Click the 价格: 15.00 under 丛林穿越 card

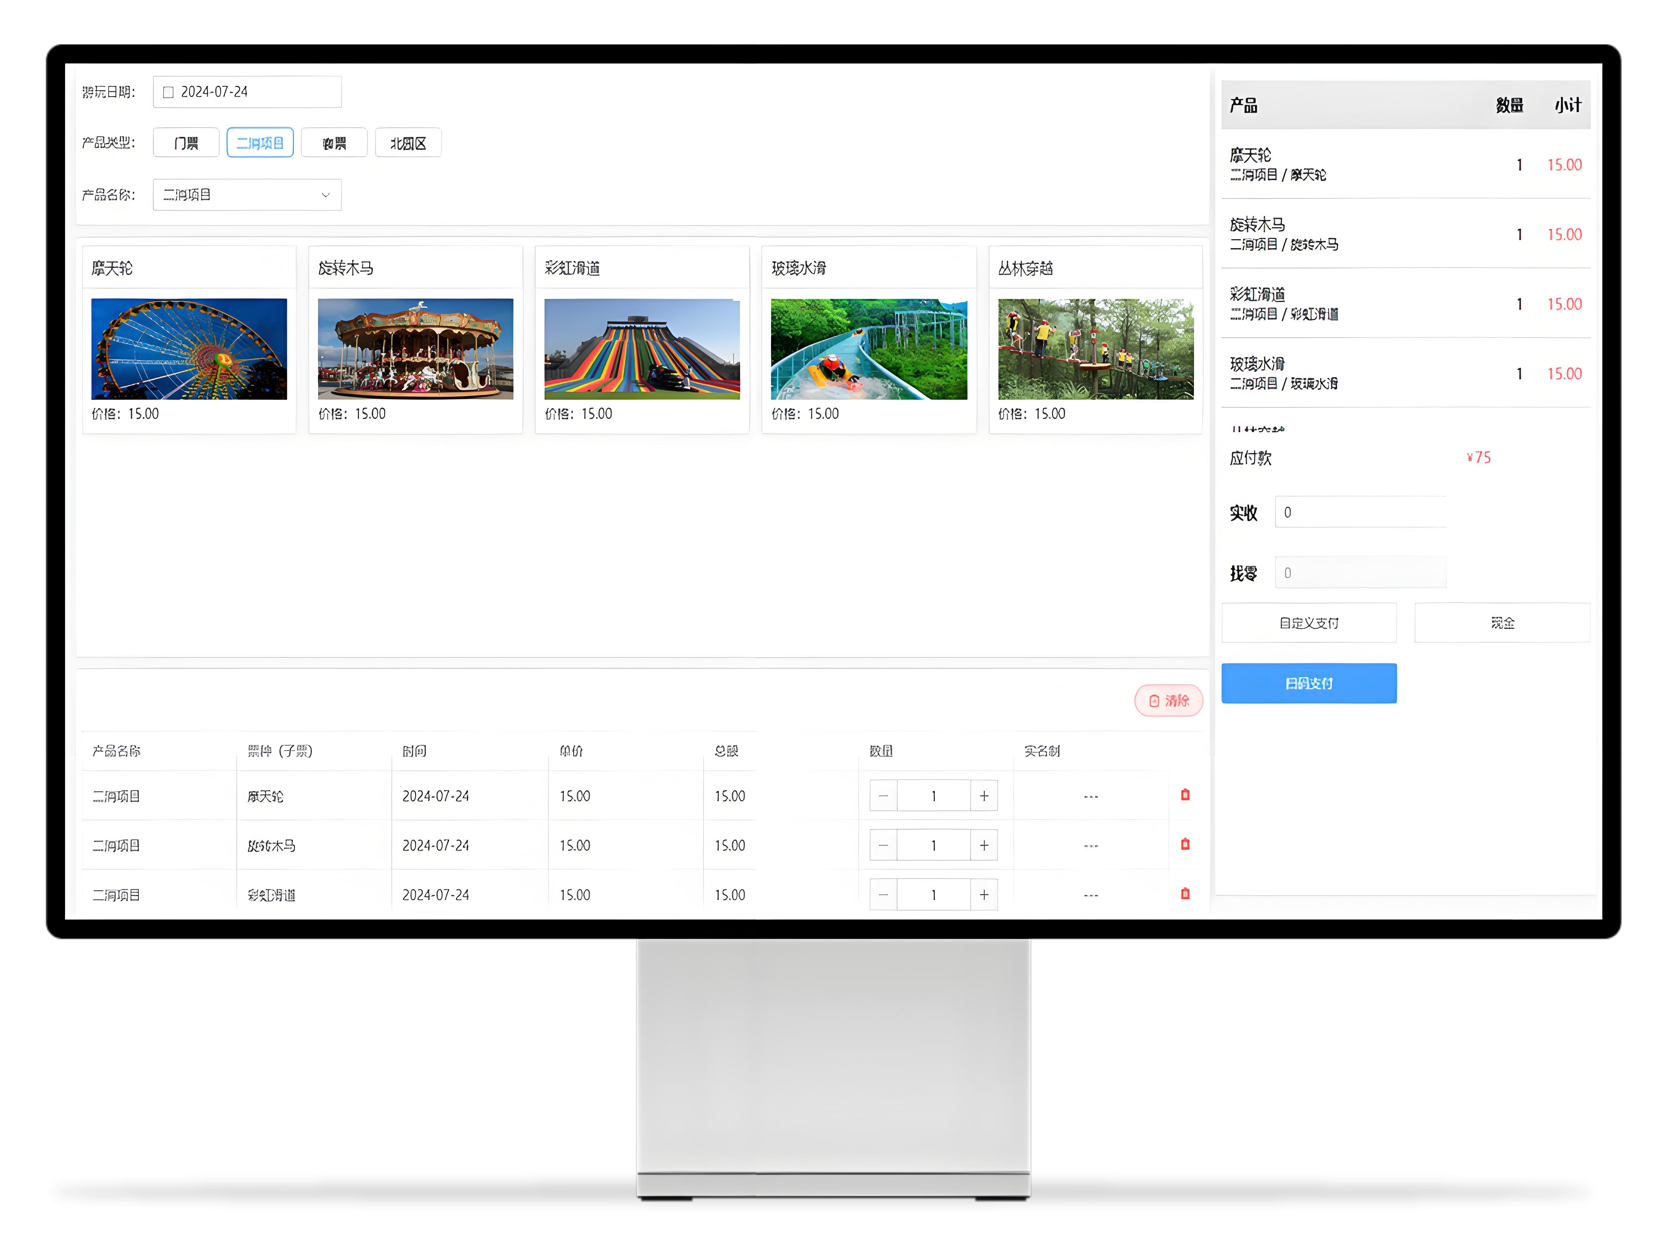tap(1032, 414)
